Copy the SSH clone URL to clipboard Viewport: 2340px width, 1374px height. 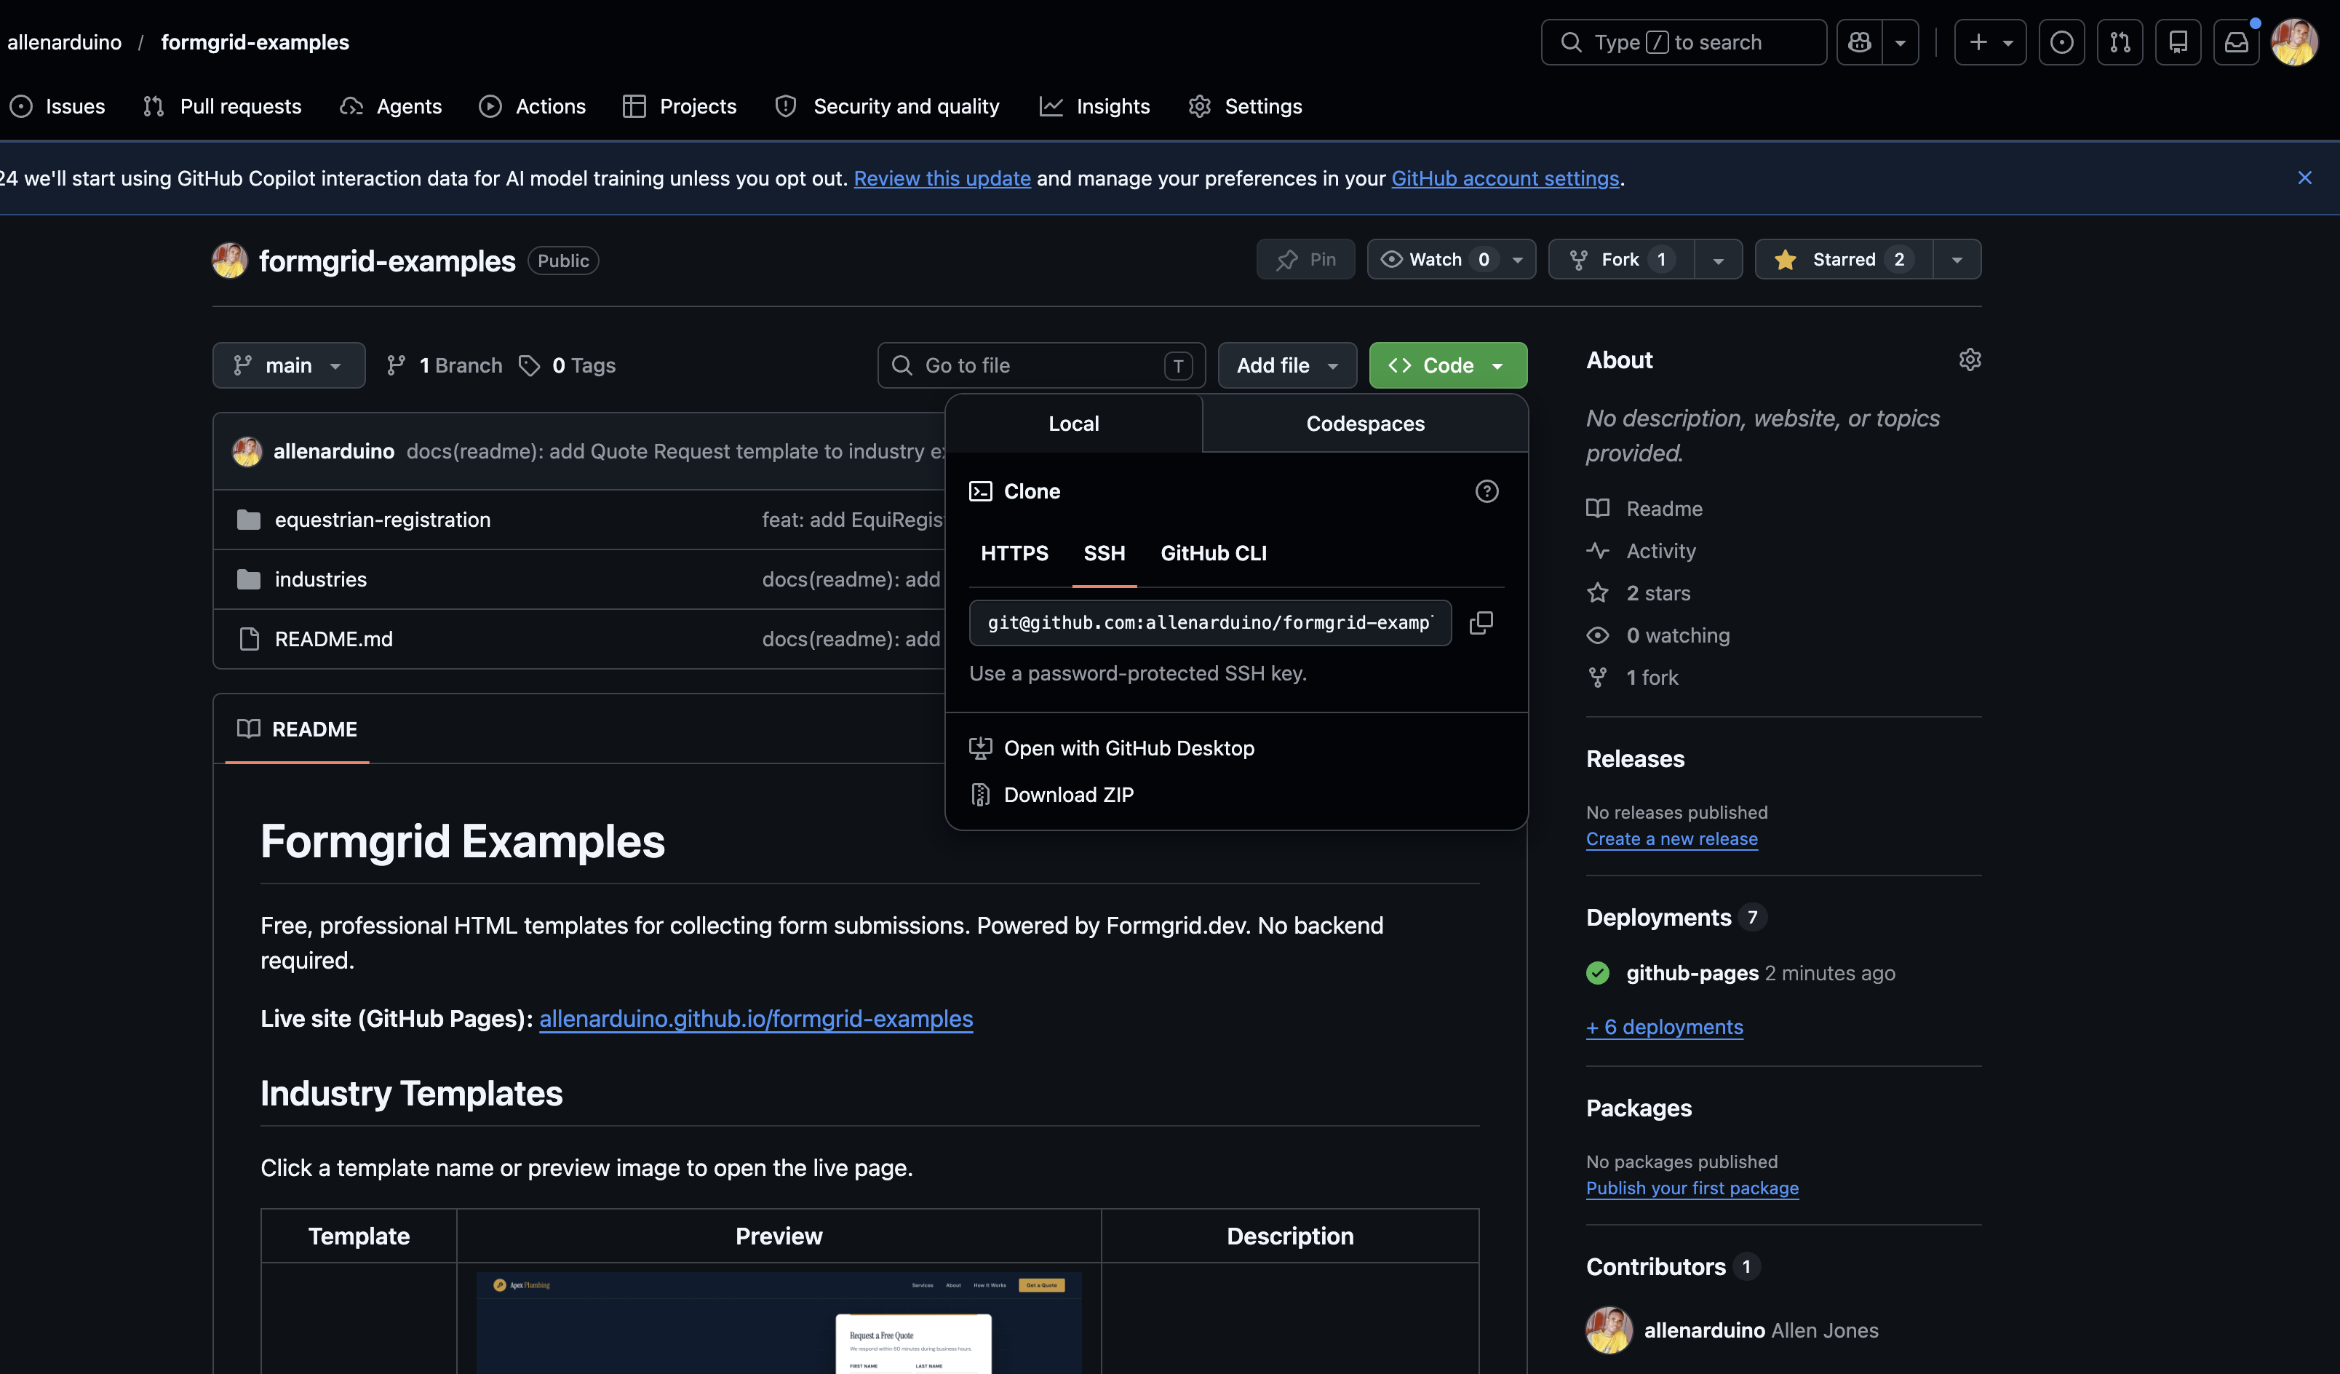tap(1481, 622)
